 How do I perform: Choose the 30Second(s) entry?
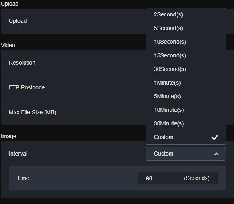185,69
